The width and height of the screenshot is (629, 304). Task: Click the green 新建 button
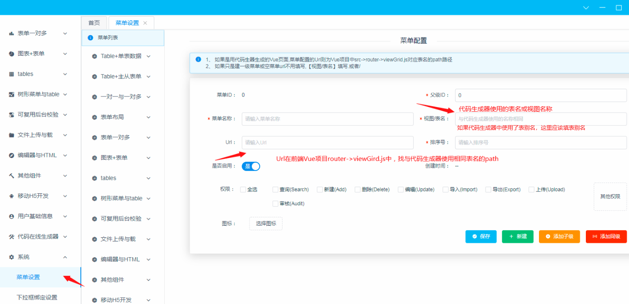pos(518,236)
